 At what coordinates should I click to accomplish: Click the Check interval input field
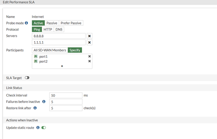(66, 95)
